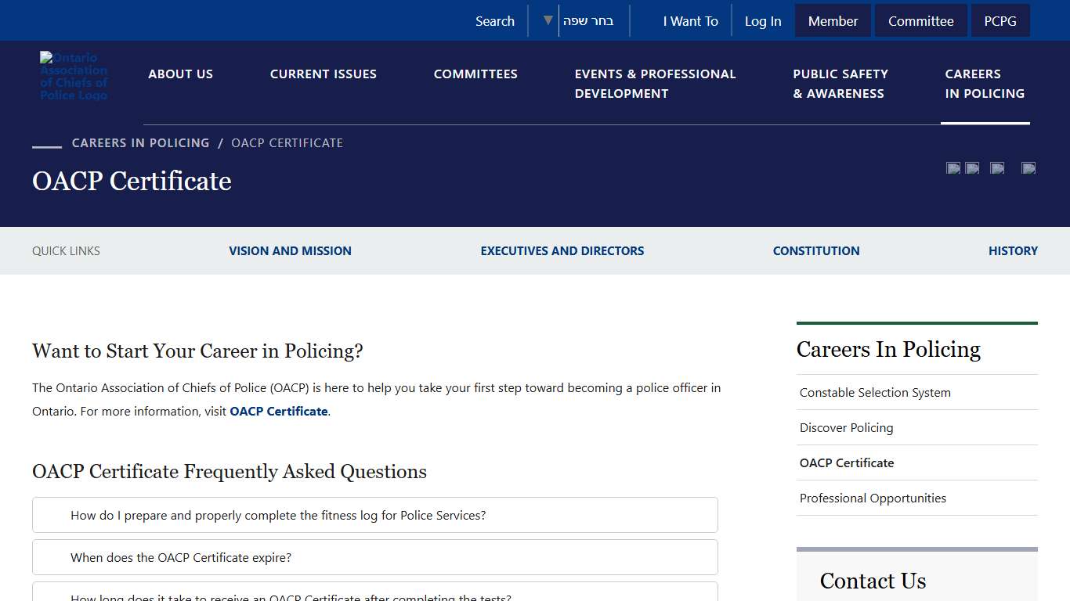Image resolution: width=1070 pixels, height=601 pixels.
Task: Open the language selector dropdown arrow
Action: [548, 20]
